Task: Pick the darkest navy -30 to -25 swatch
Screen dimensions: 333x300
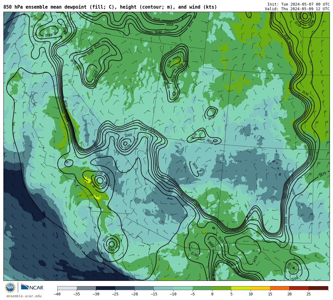Action: pyautogui.click(x=106, y=288)
